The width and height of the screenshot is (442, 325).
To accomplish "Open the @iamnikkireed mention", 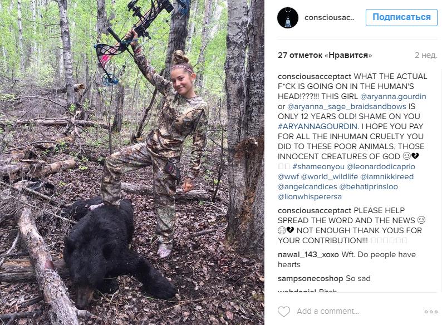I will [x=387, y=177].
